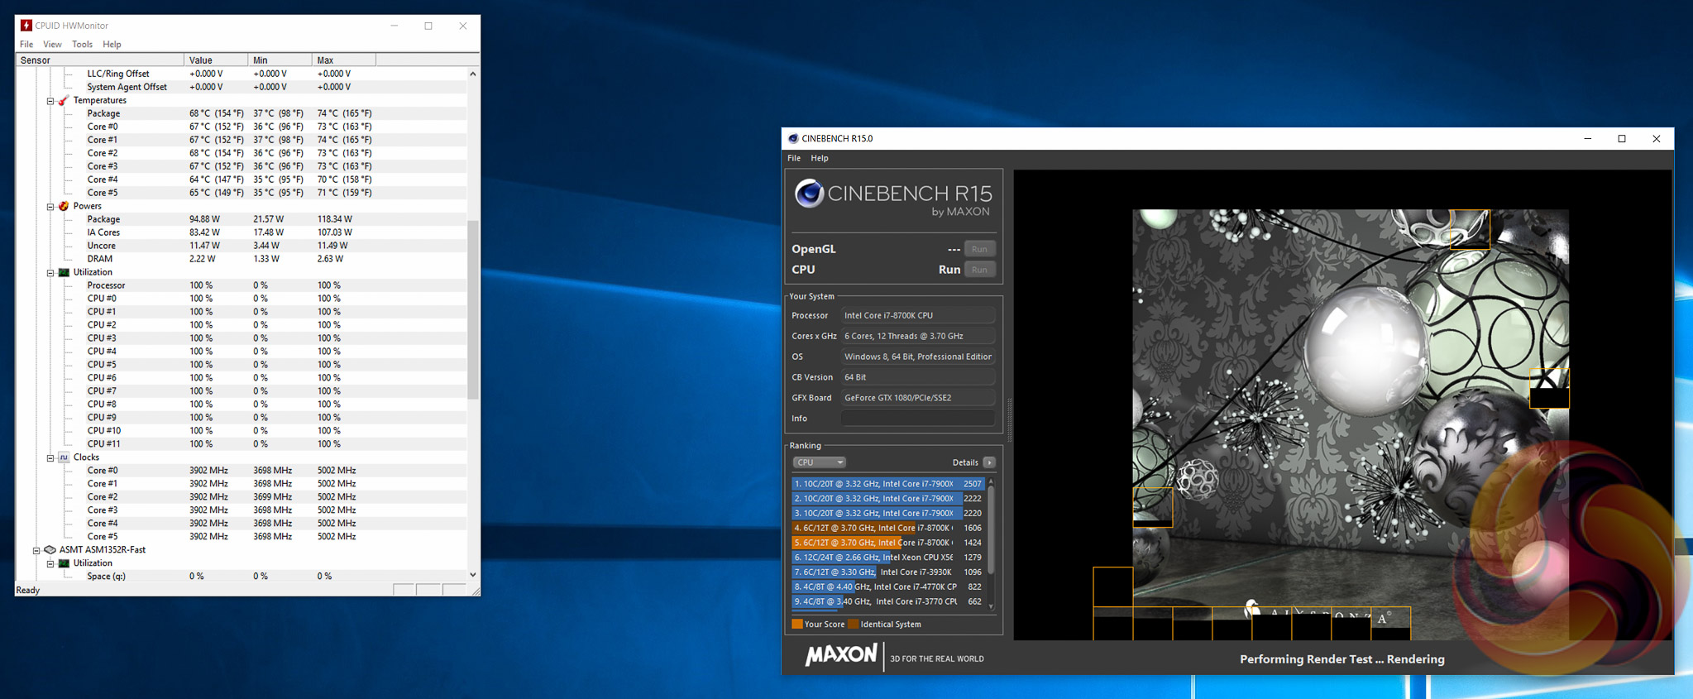This screenshot has height=699, width=1693.
Task: Click the Powers flame icon in sensor tree
Action: [x=64, y=206]
